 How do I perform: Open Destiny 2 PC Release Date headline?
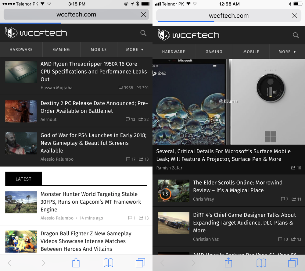(94, 107)
